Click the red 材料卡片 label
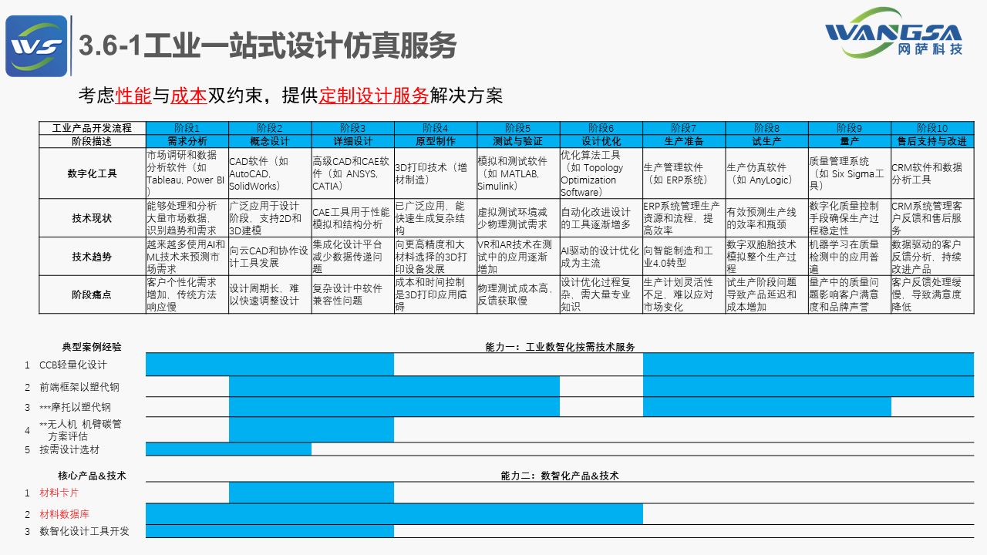This screenshot has height=555, width=987. pos(59,493)
